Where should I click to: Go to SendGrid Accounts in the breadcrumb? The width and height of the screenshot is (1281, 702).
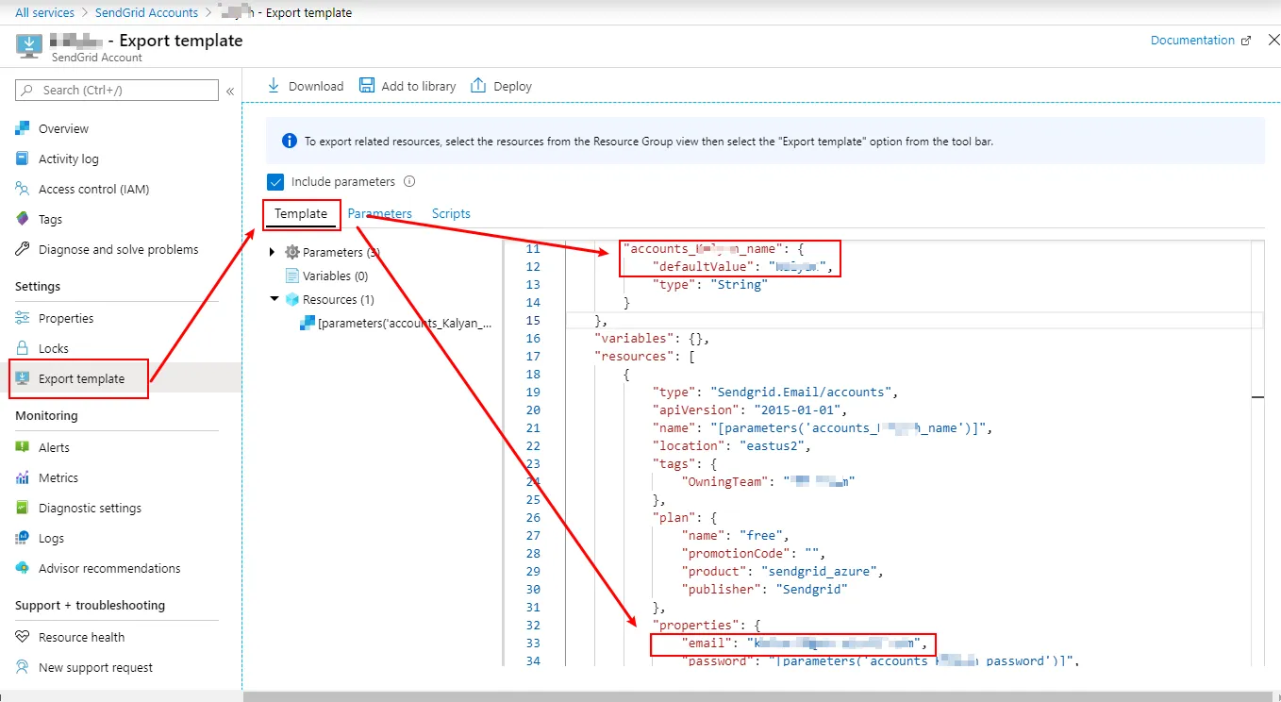coord(147,13)
